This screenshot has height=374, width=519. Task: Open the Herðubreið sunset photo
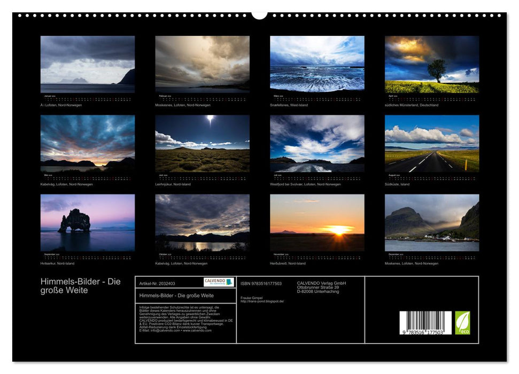click(317, 222)
